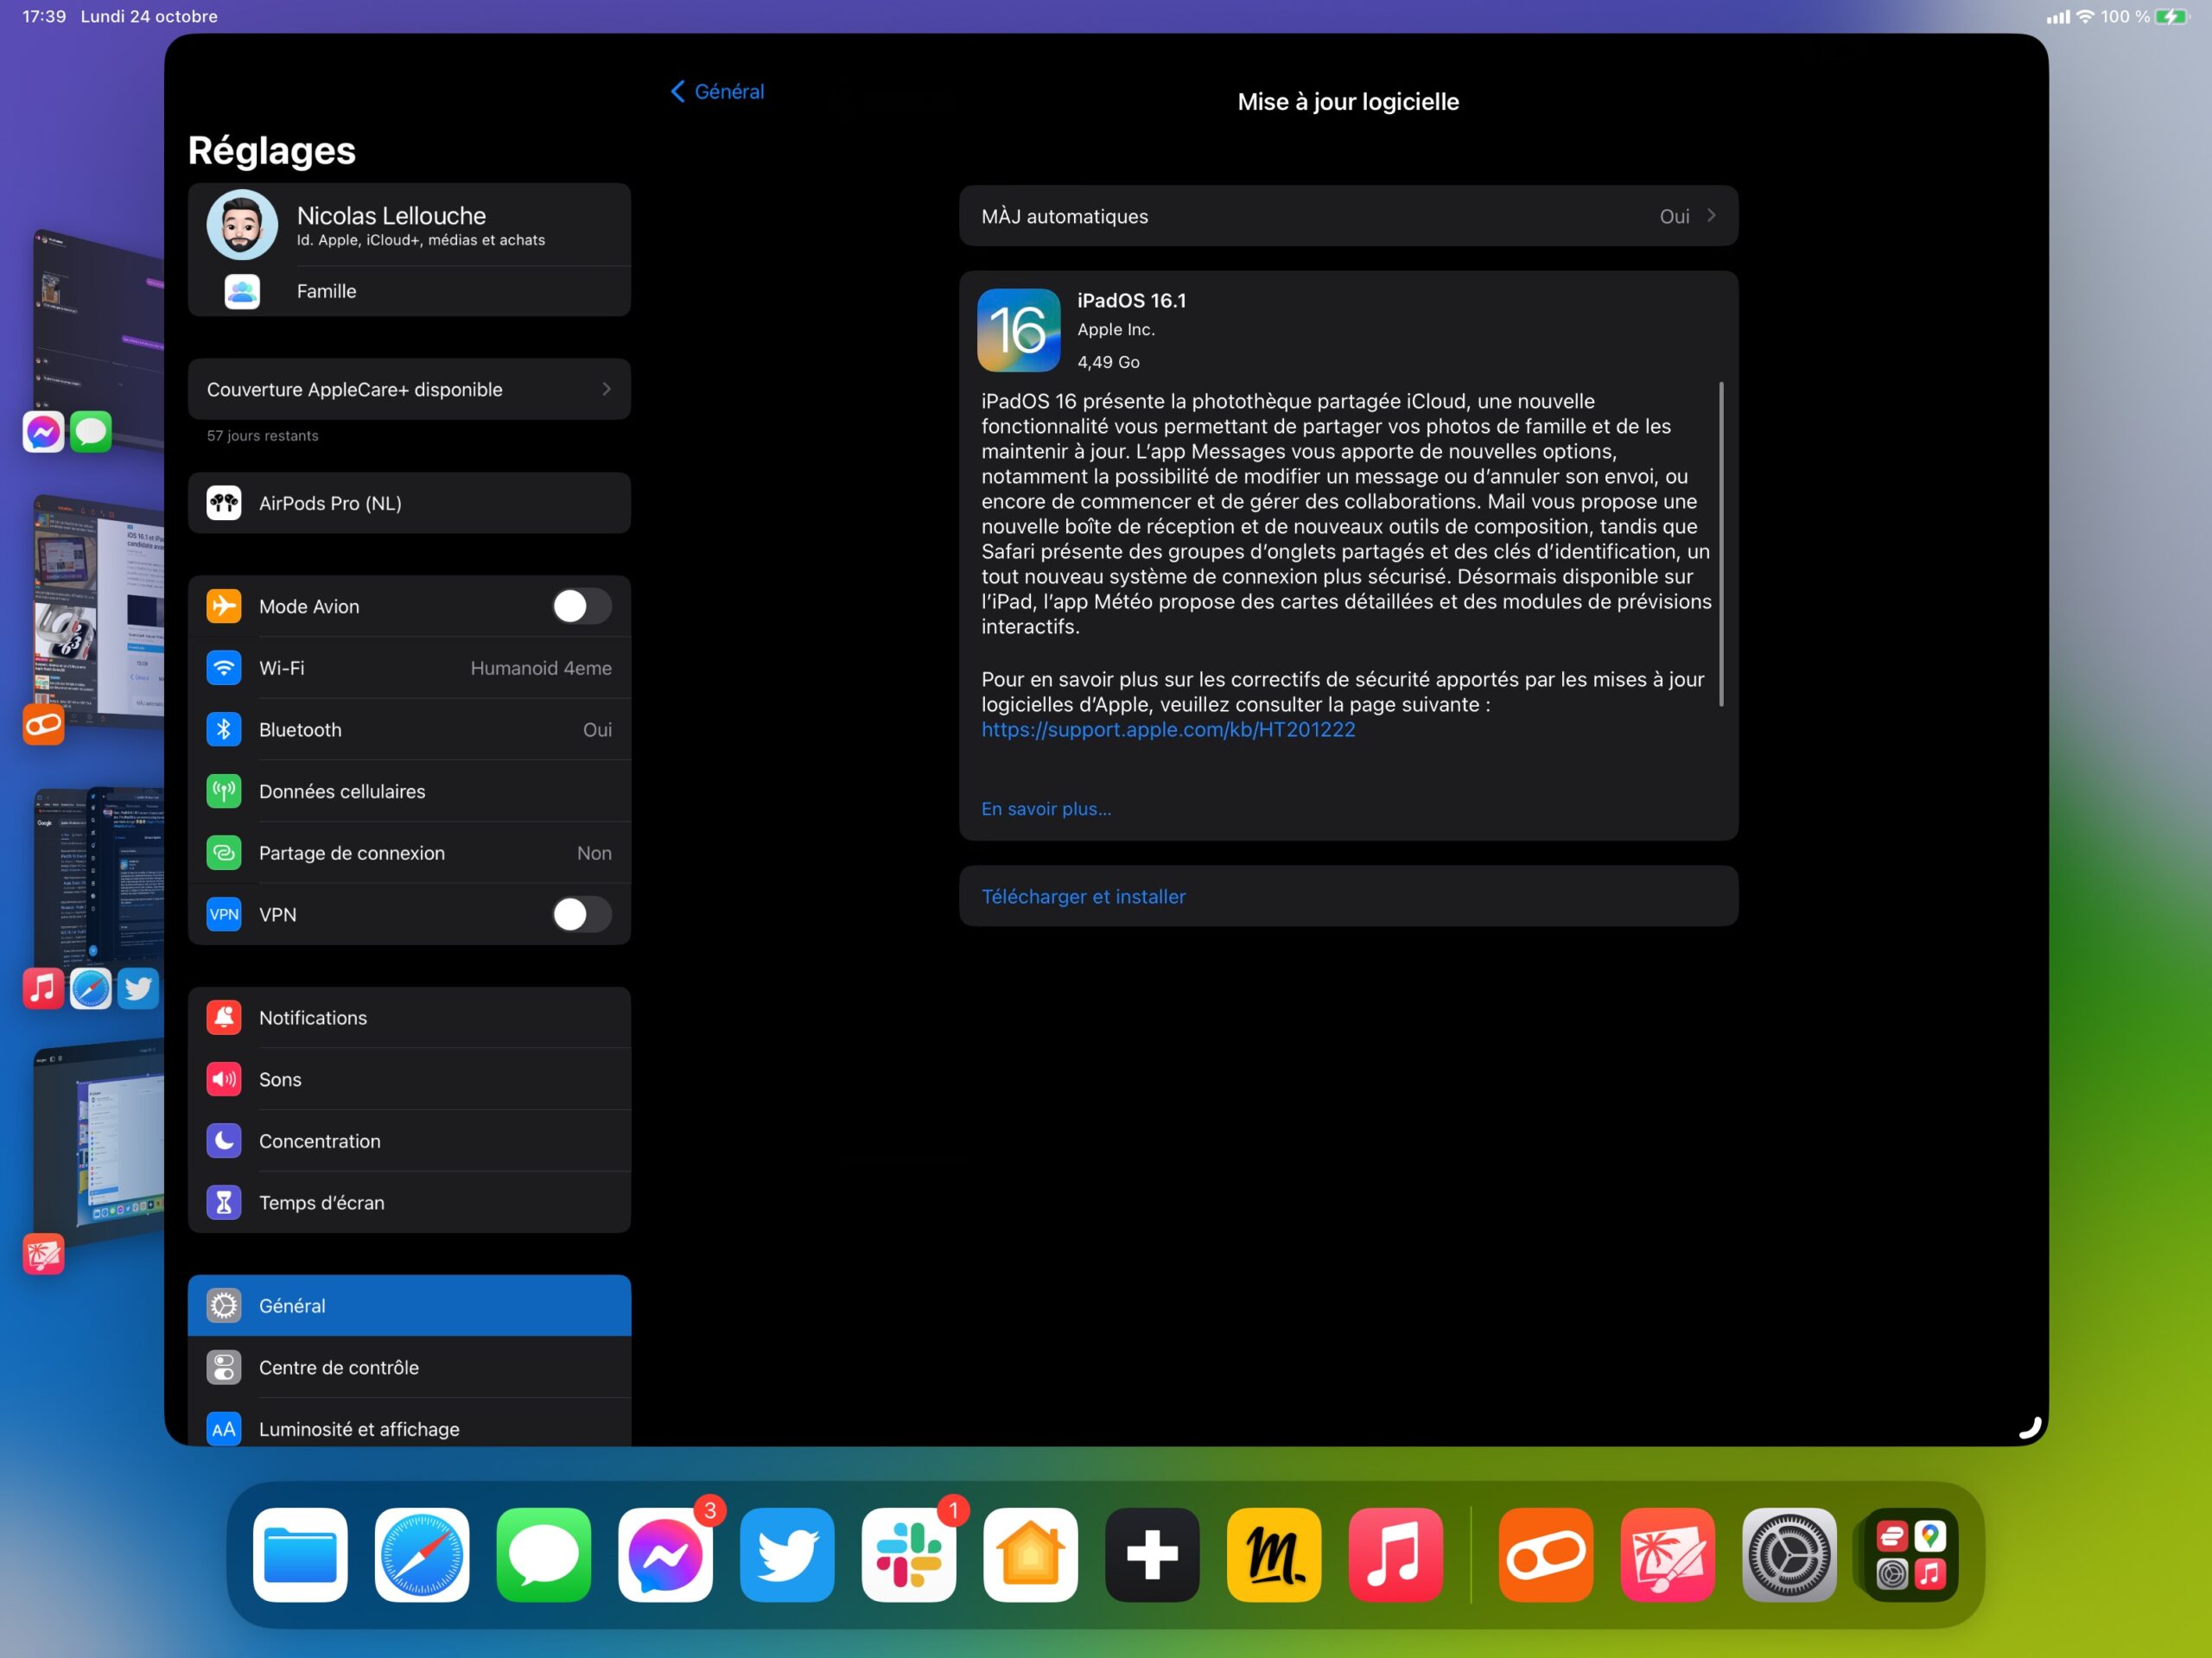The width and height of the screenshot is (2212, 1658).
Task: Open the Files app in the dock
Action: [300, 1554]
